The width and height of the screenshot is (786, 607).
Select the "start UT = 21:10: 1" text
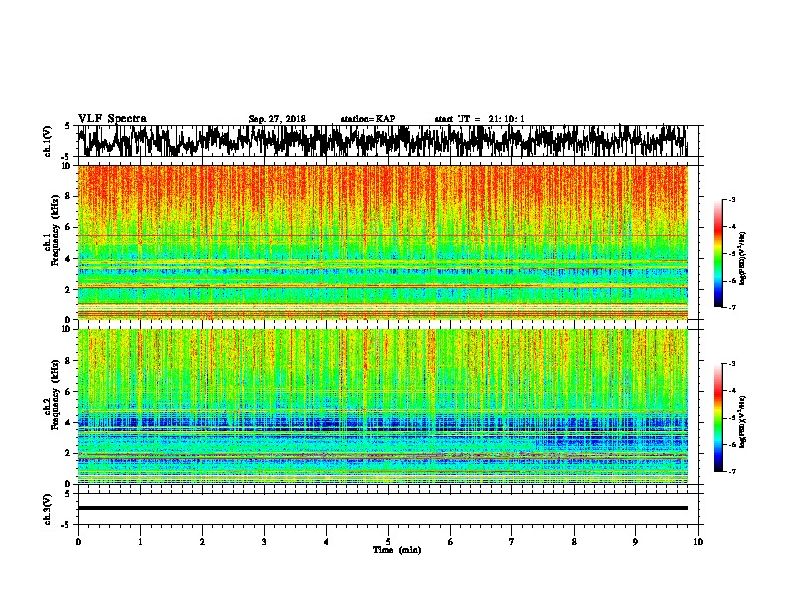pyautogui.click(x=479, y=119)
